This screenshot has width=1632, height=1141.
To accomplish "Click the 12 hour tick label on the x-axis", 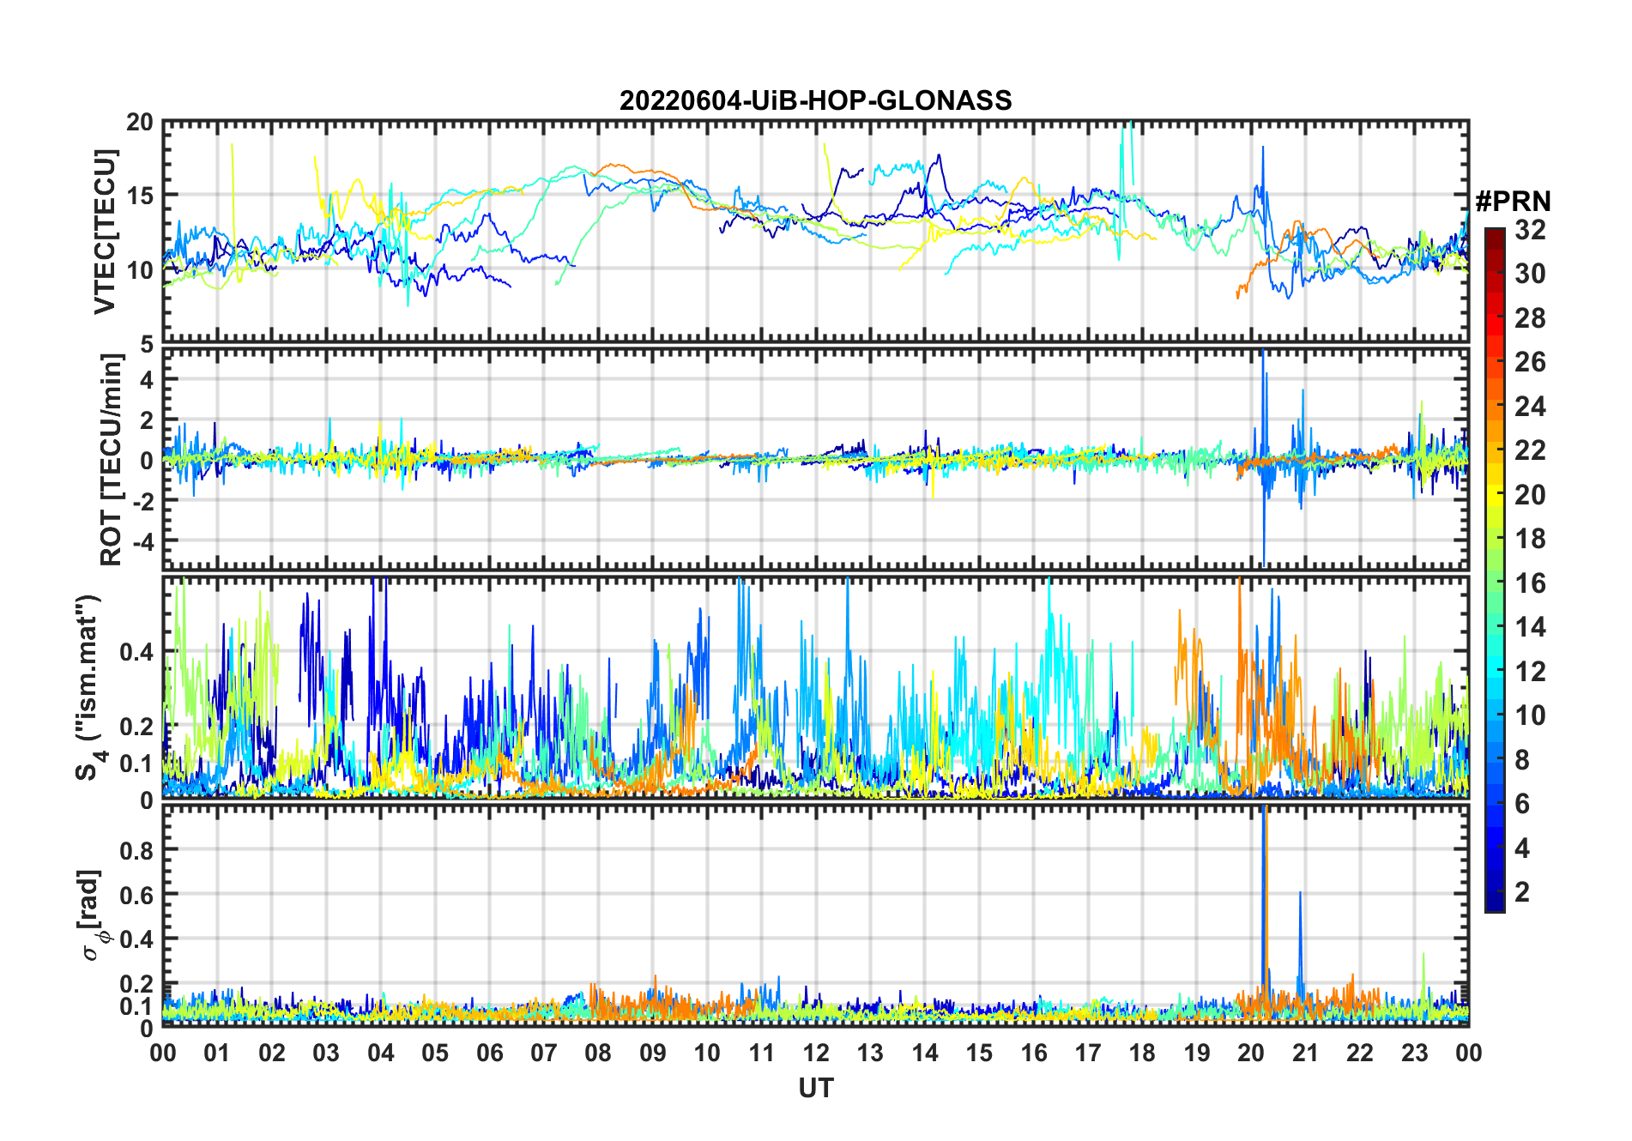I will tap(815, 1053).
